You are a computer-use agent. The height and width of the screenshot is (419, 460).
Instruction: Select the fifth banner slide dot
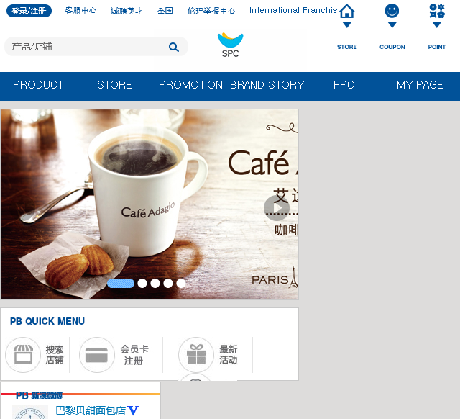click(x=180, y=283)
